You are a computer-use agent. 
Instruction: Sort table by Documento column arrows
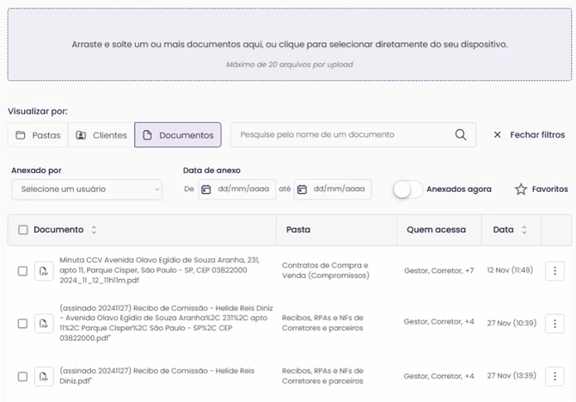tap(94, 230)
